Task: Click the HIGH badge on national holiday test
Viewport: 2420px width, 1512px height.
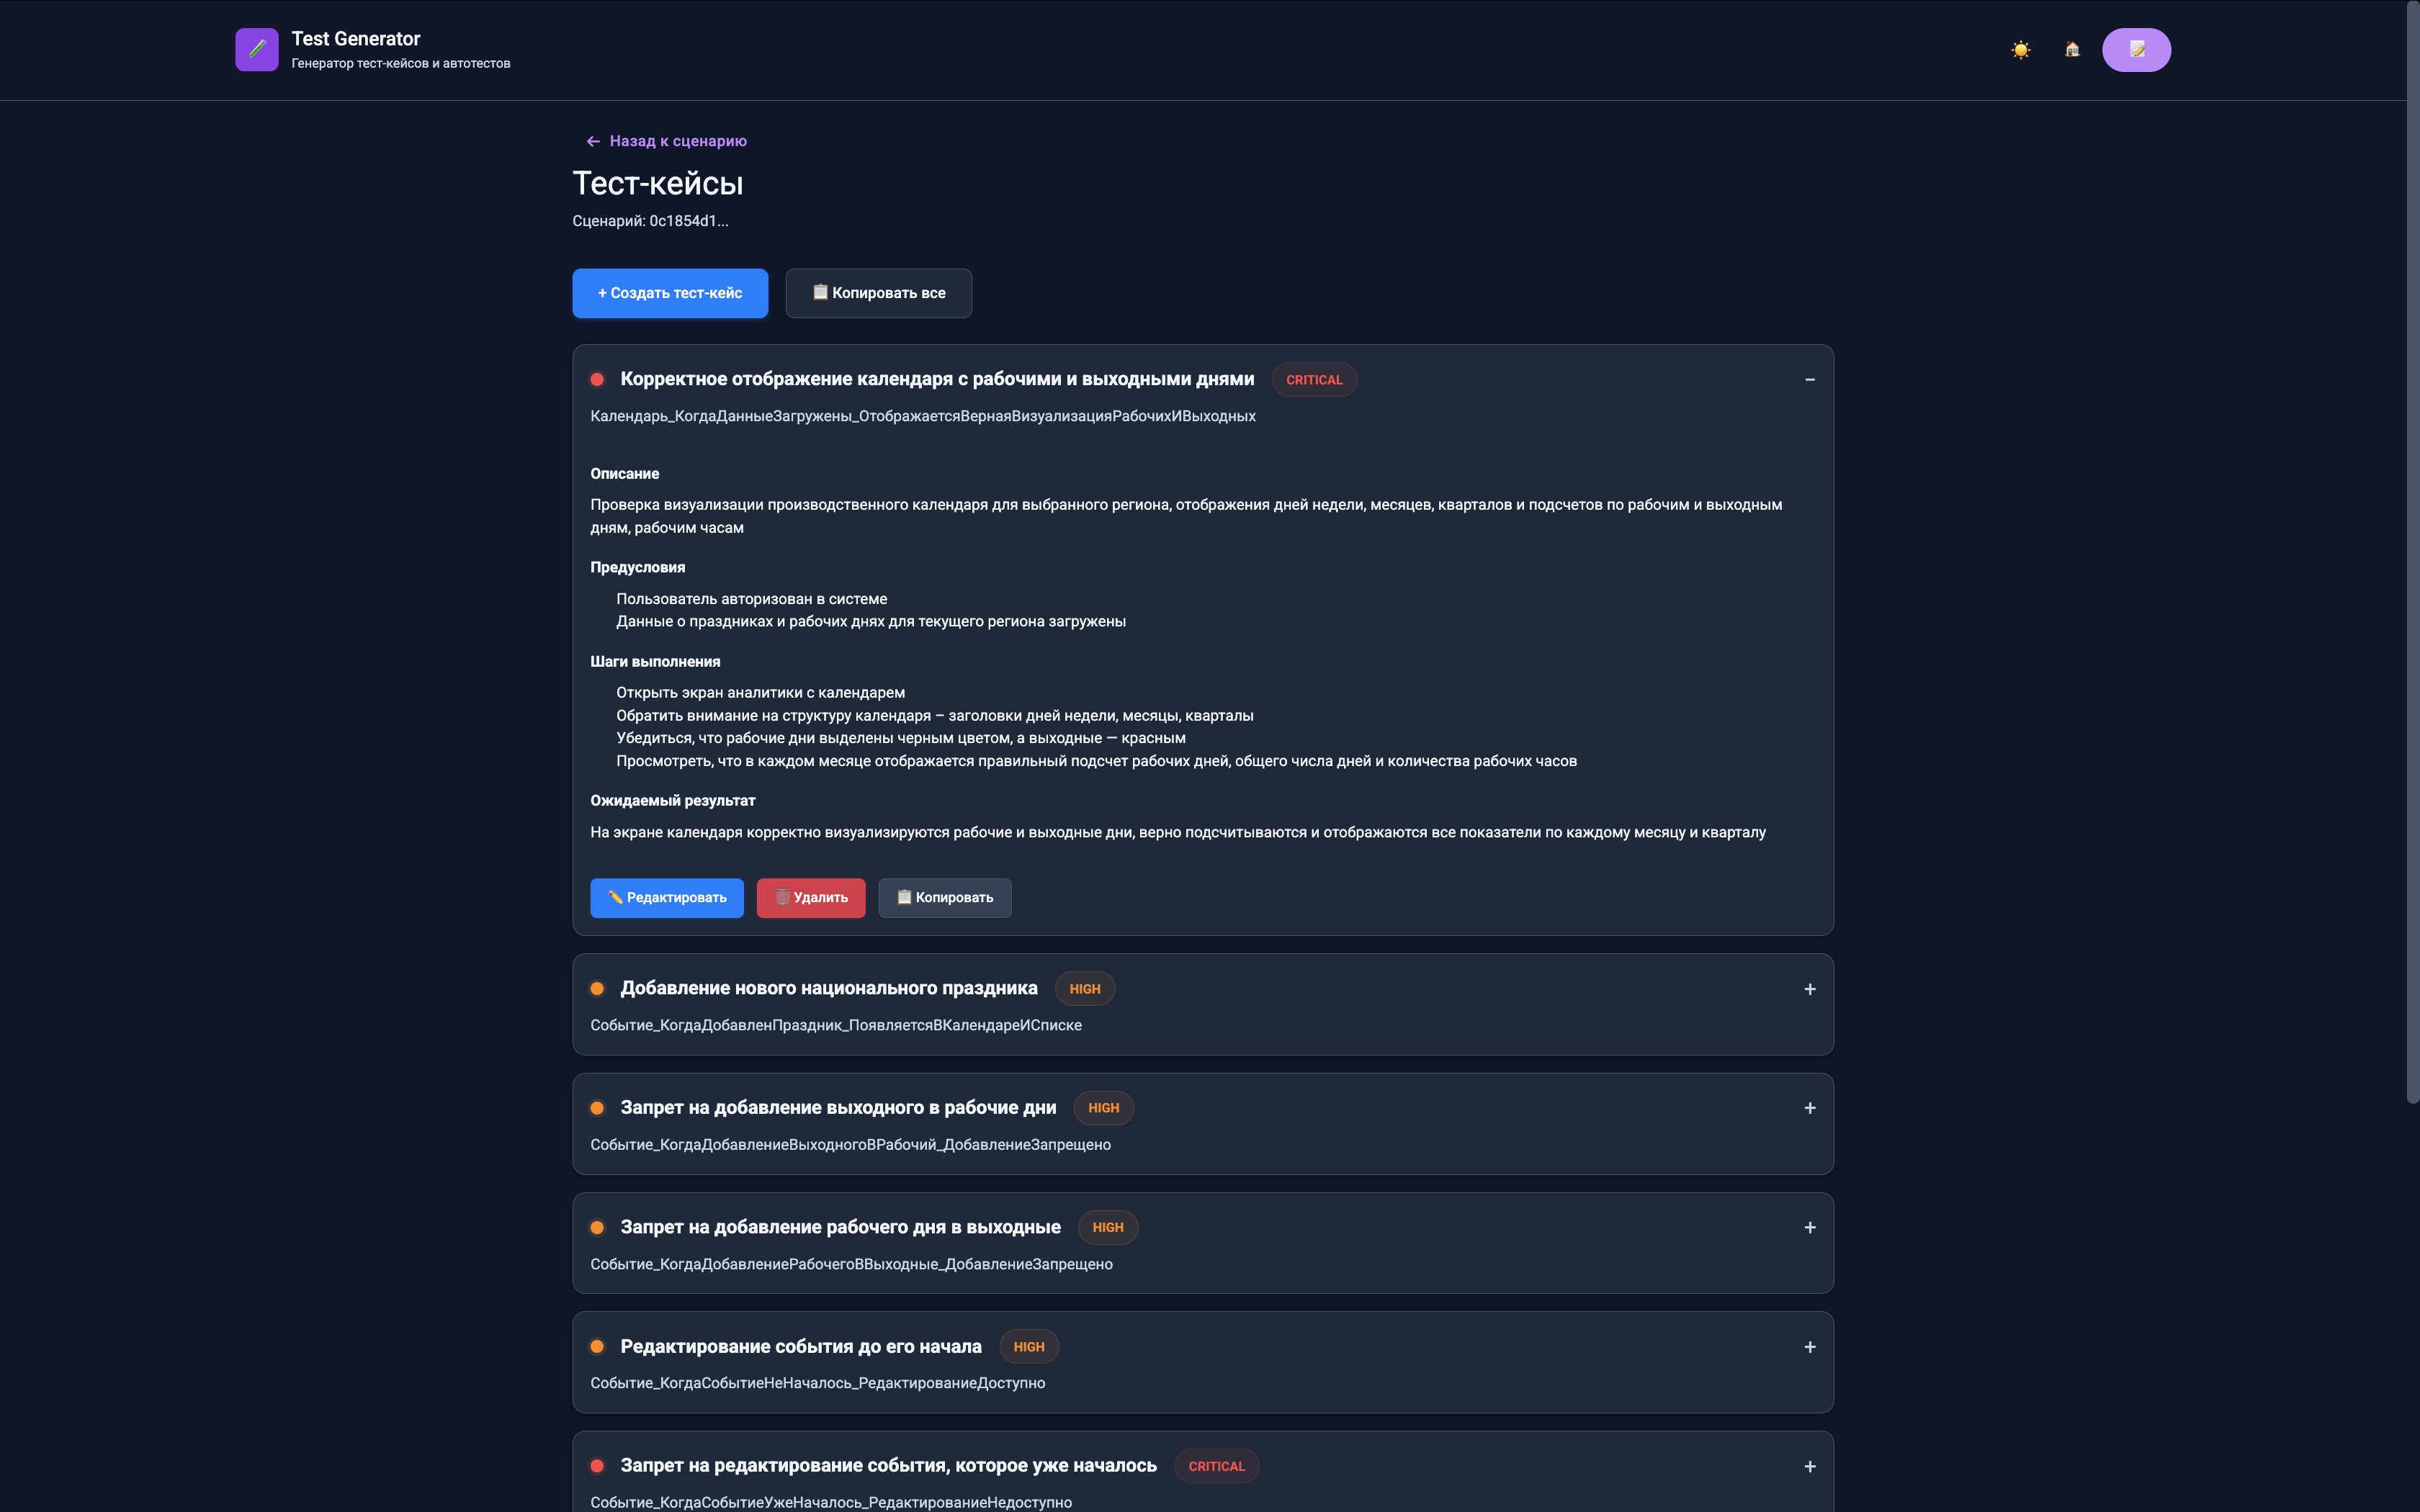Action: [x=1085, y=989]
